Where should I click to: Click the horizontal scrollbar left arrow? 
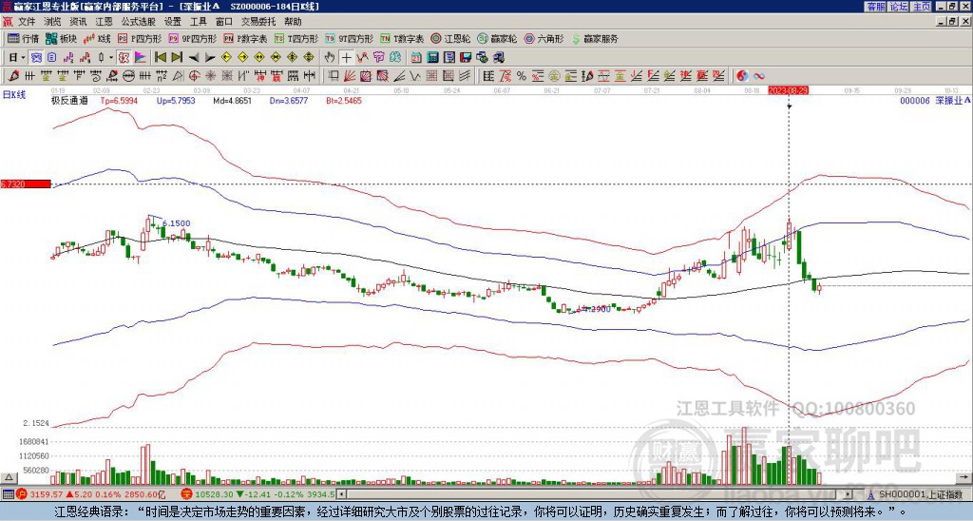(x=340, y=494)
